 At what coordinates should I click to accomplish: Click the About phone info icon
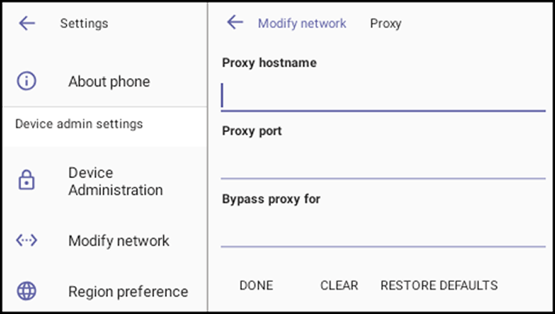[27, 81]
